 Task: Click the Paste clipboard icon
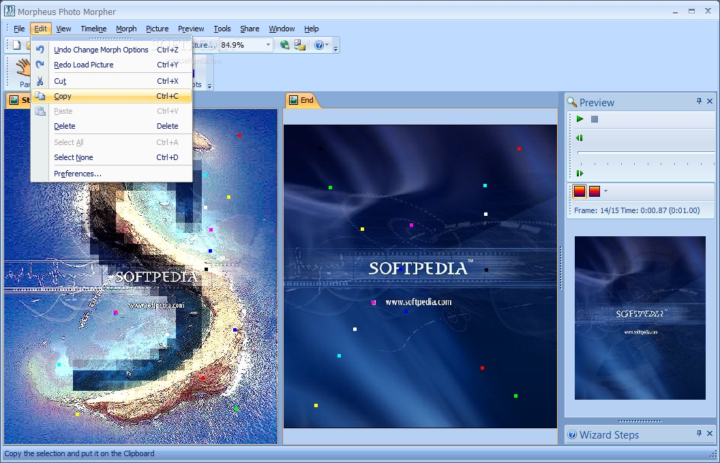[x=40, y=111]
